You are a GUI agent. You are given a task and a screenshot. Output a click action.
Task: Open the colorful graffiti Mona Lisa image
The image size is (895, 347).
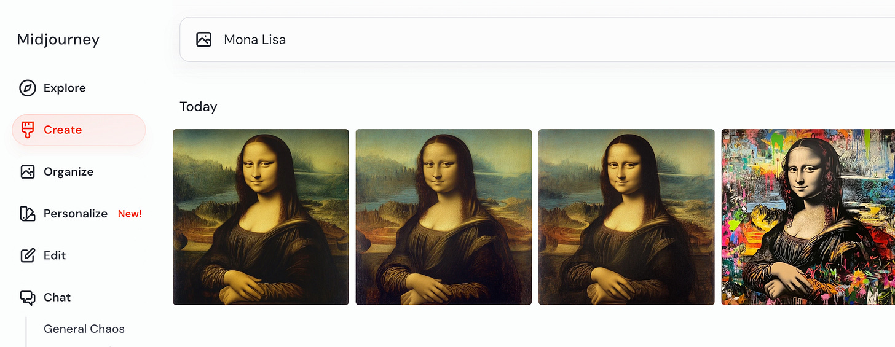808,217
